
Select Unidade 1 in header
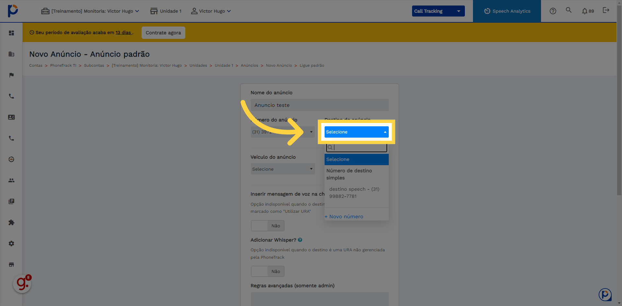[166, 11]
